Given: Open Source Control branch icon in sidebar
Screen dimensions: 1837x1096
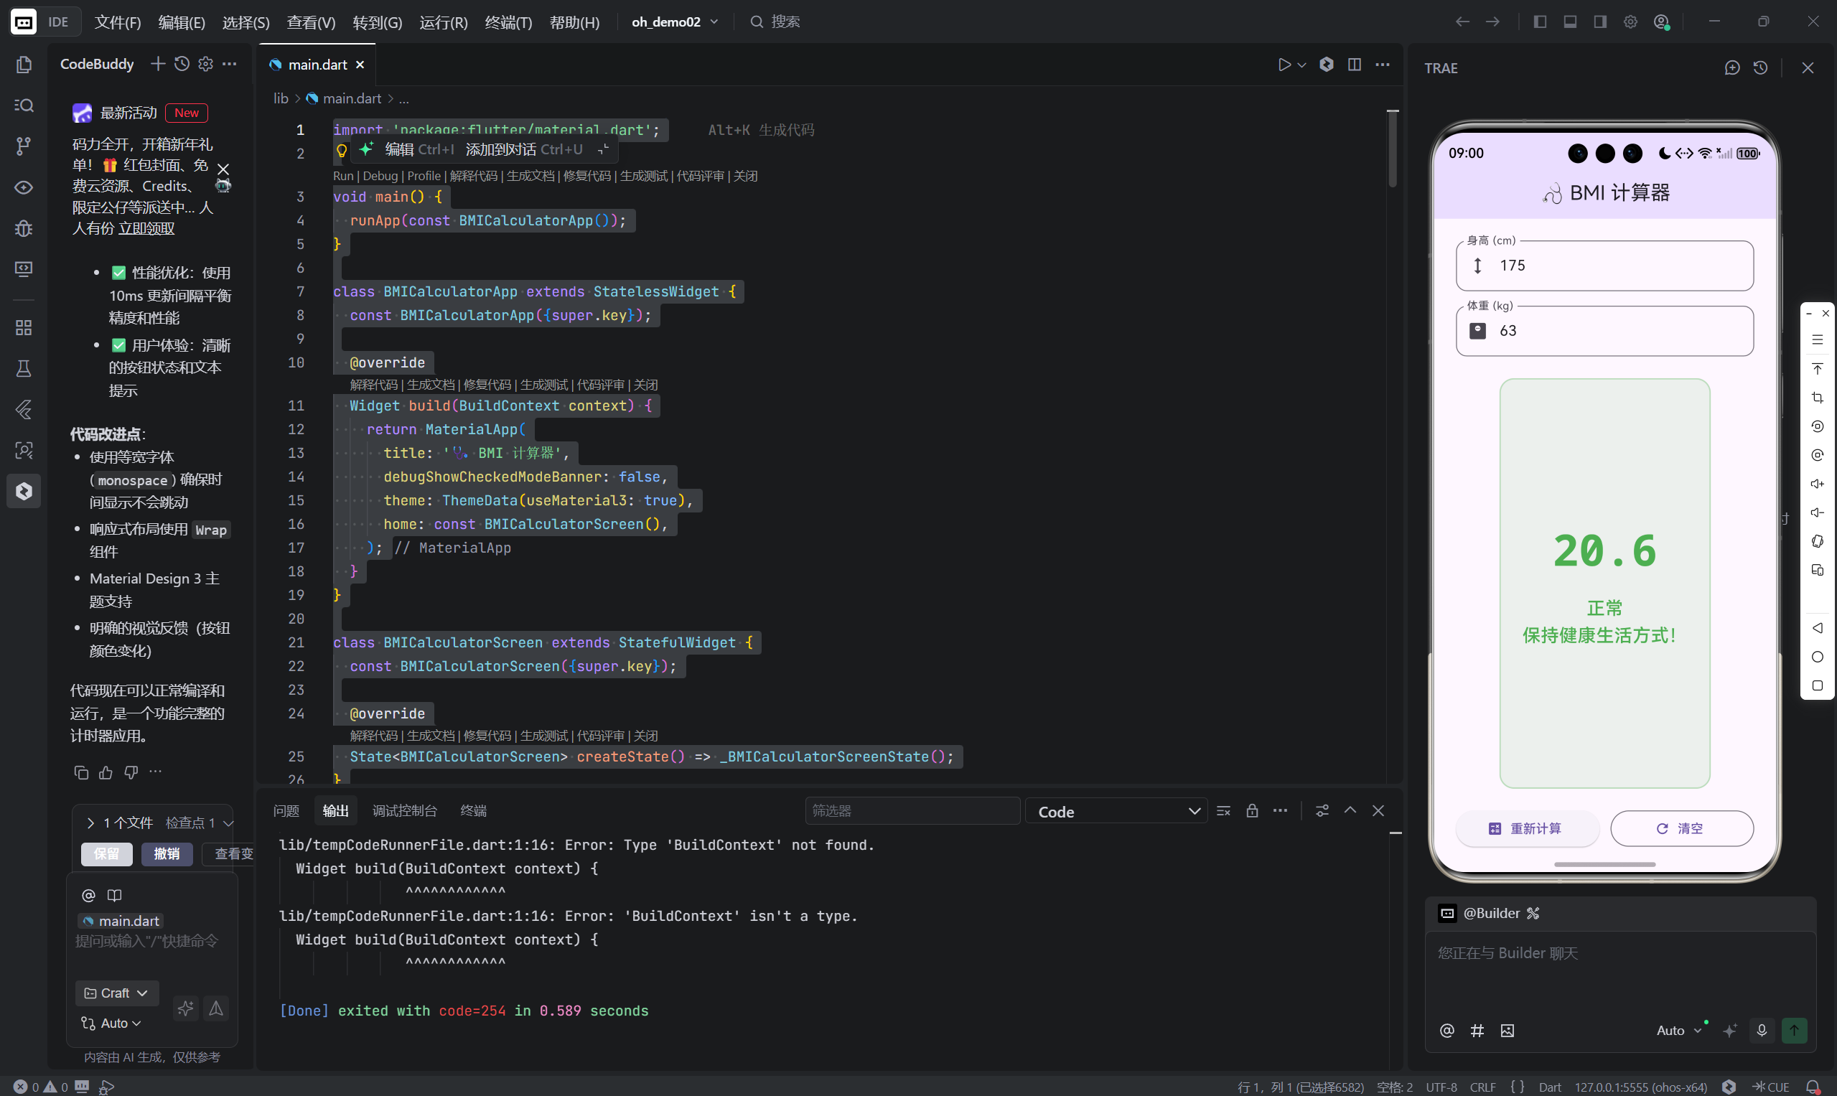Looking at the screenshot, I should 24,146.
